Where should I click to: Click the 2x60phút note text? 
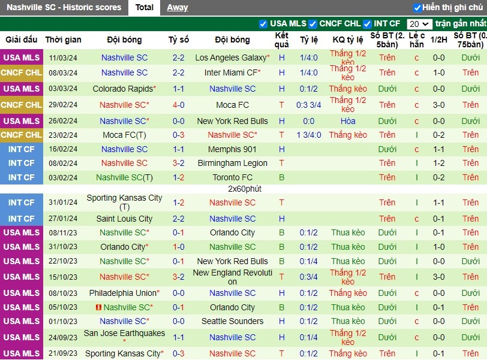tap(245, 189)
